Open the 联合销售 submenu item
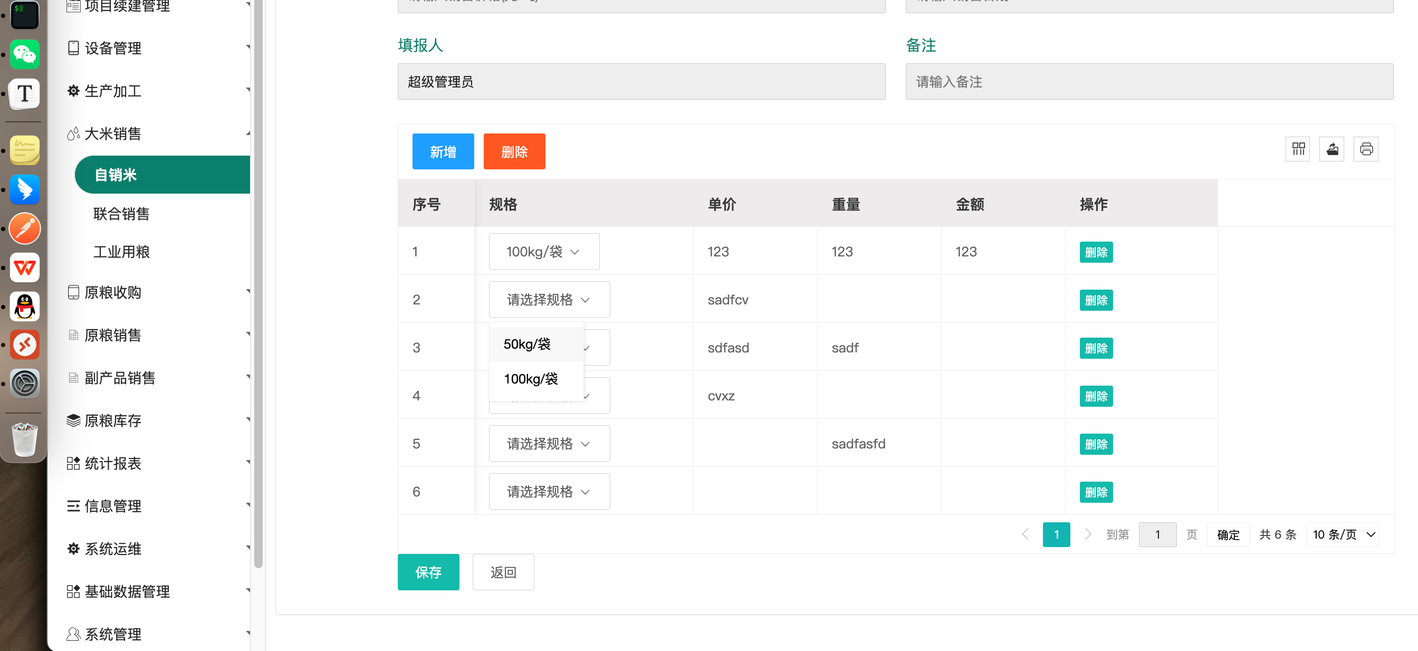Image resolution: width=1418 pixels, height=651 pixels. click(122, 214)
